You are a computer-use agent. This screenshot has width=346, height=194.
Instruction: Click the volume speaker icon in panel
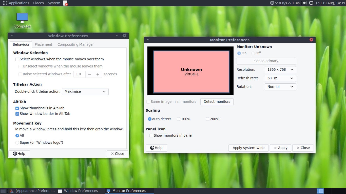tap(305, 3)
